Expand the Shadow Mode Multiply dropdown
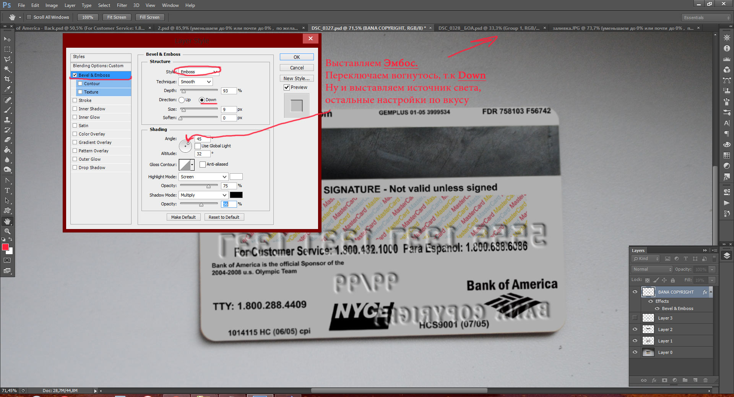 tap(203, 195)
